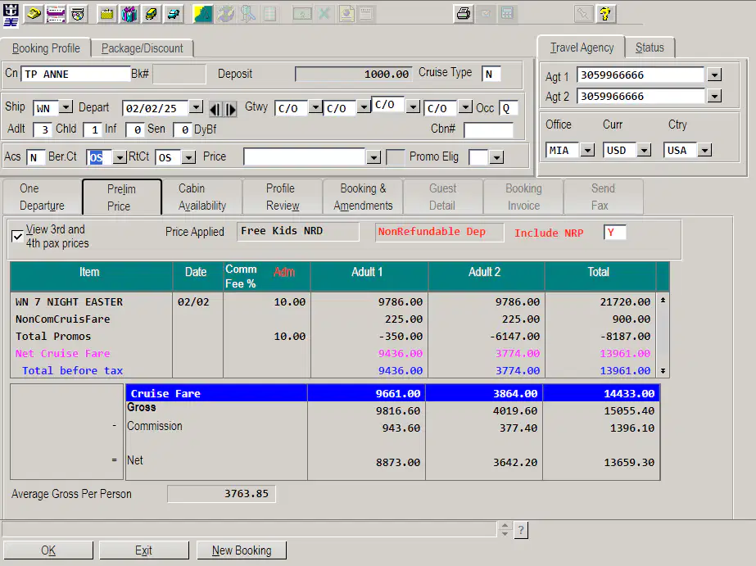Expand the RtCt dropdown
The width and height of the screenshot is (756, 566).
[x=188, y=157]
